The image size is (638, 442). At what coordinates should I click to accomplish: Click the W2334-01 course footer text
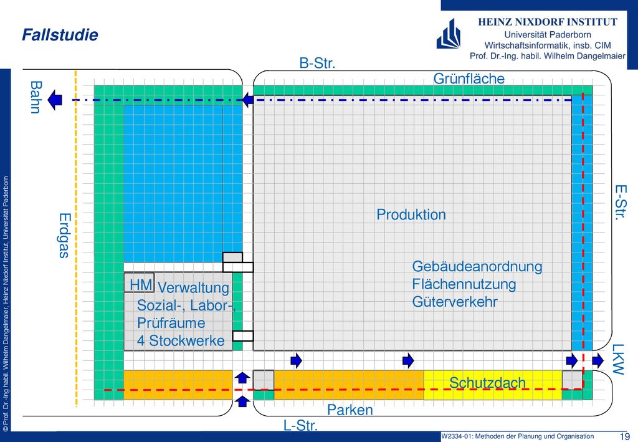[518, 436]
